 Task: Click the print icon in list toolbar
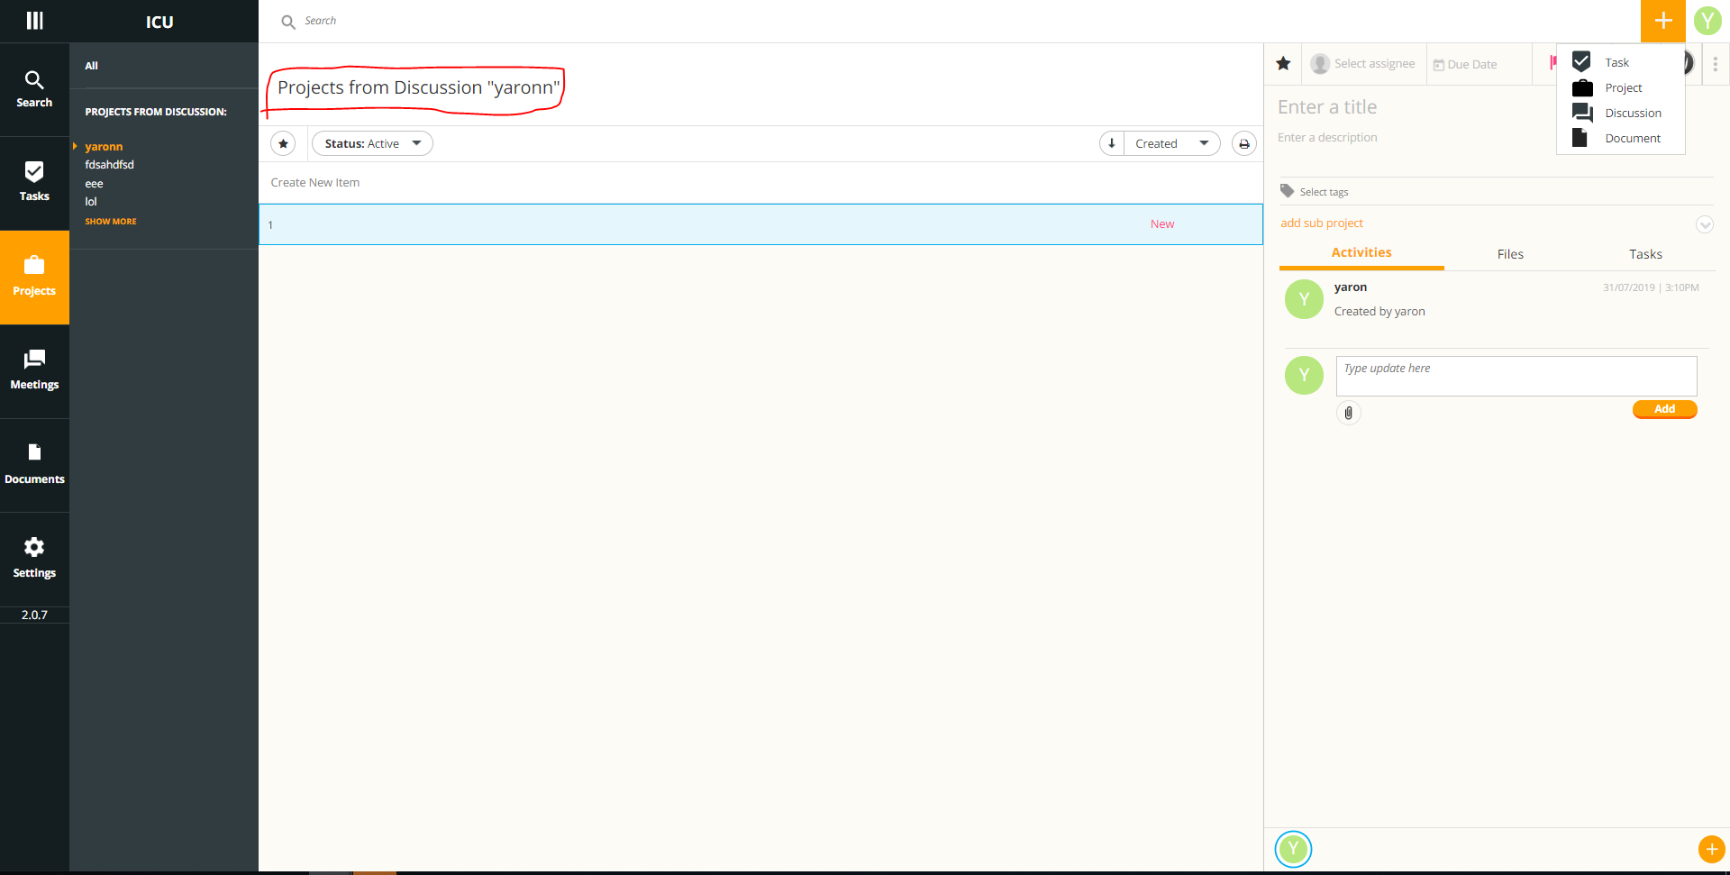click(1244, 143)
